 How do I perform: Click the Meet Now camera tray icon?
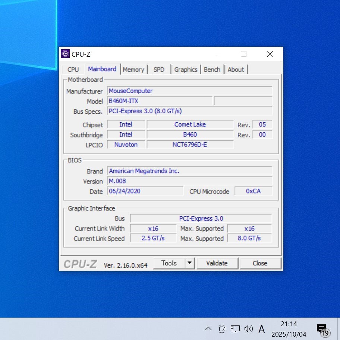tap(222, 328)
